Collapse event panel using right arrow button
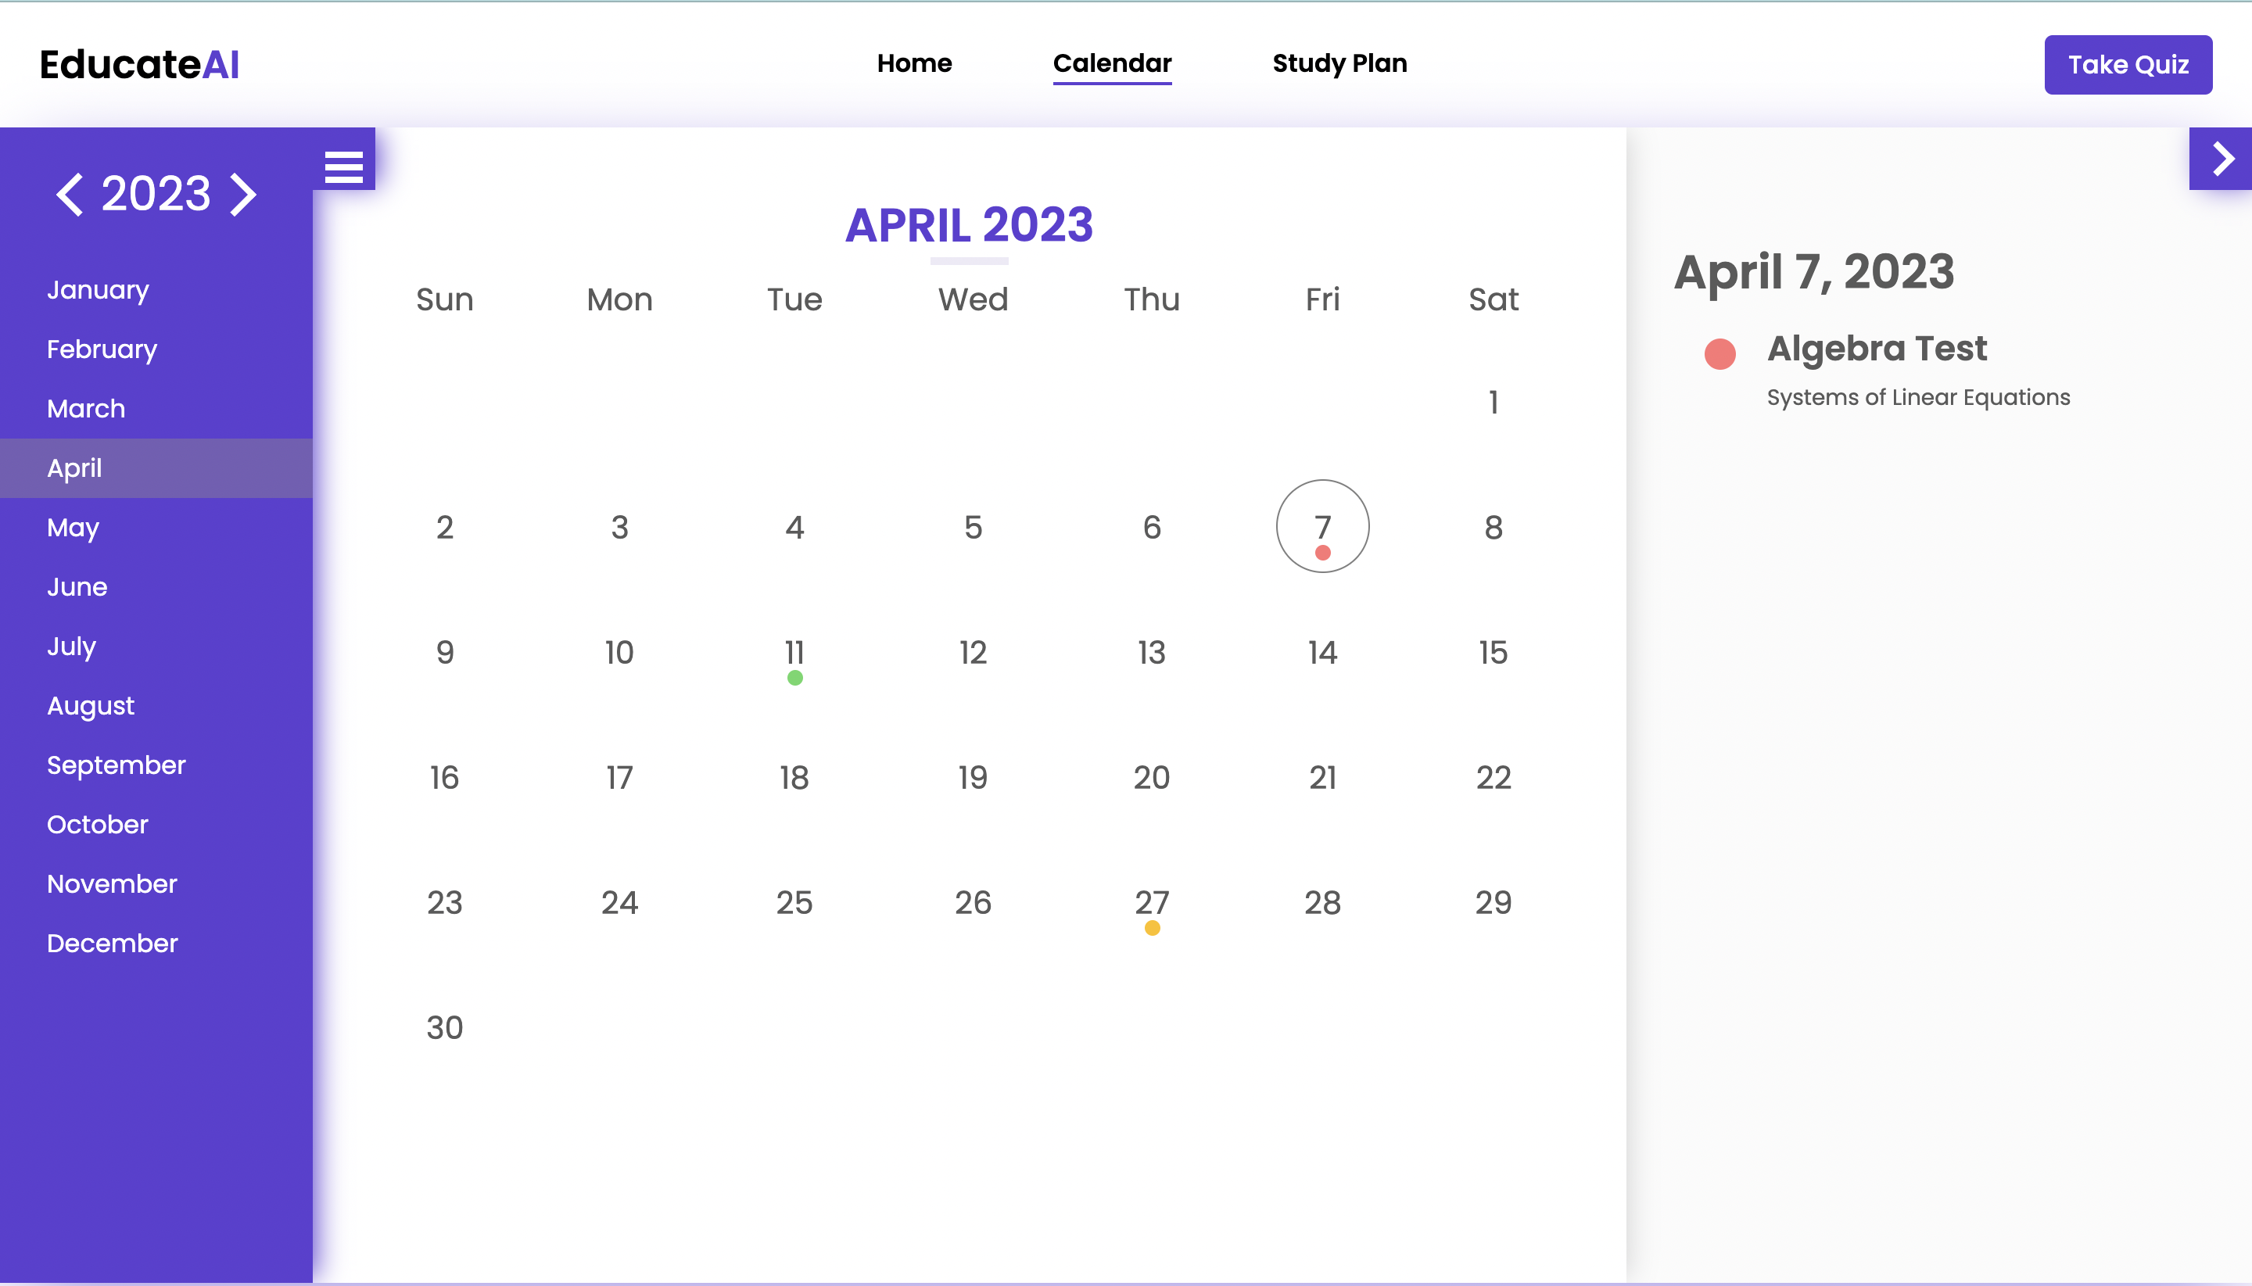Screen dimensions: 2252x1286 [2221, 159]
